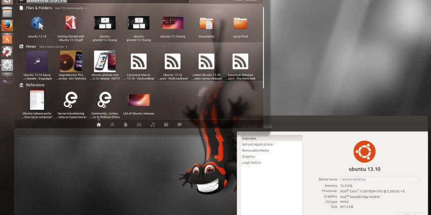Switch to the Video lens
This screenshot has width=431, height=215.
click(x=139, y=125)
